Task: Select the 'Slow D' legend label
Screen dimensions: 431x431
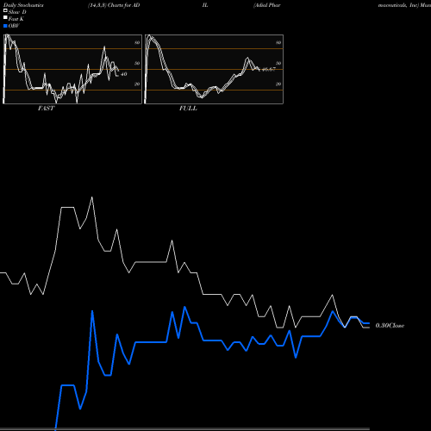Action: (x=17, y=12)
